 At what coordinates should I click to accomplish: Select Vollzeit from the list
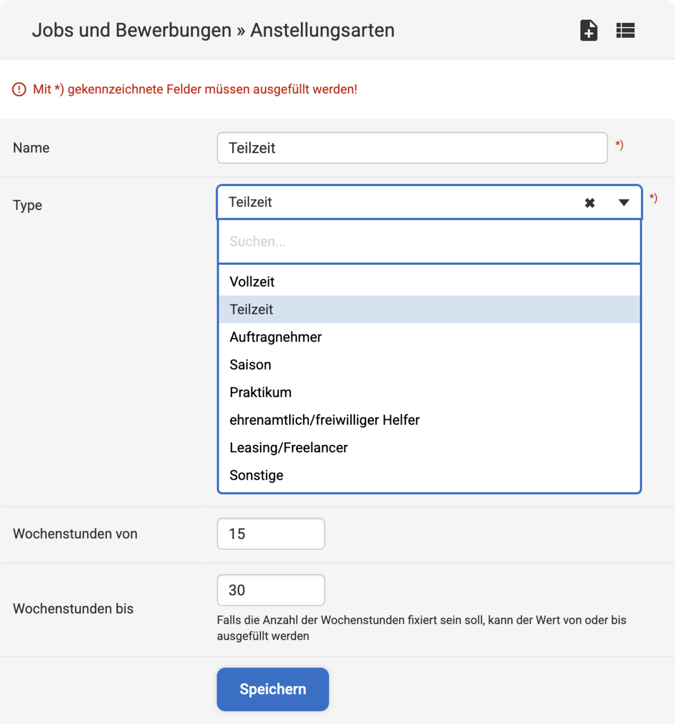(429, 282)
